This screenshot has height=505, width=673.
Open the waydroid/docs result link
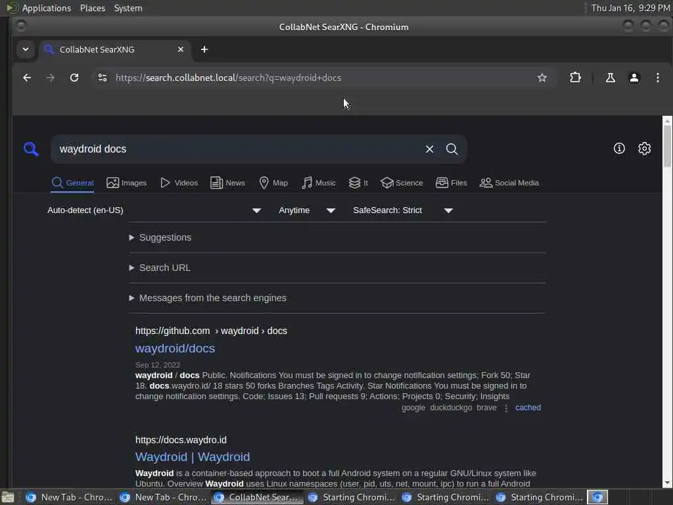pyautogui.click(x=175, y=349)
